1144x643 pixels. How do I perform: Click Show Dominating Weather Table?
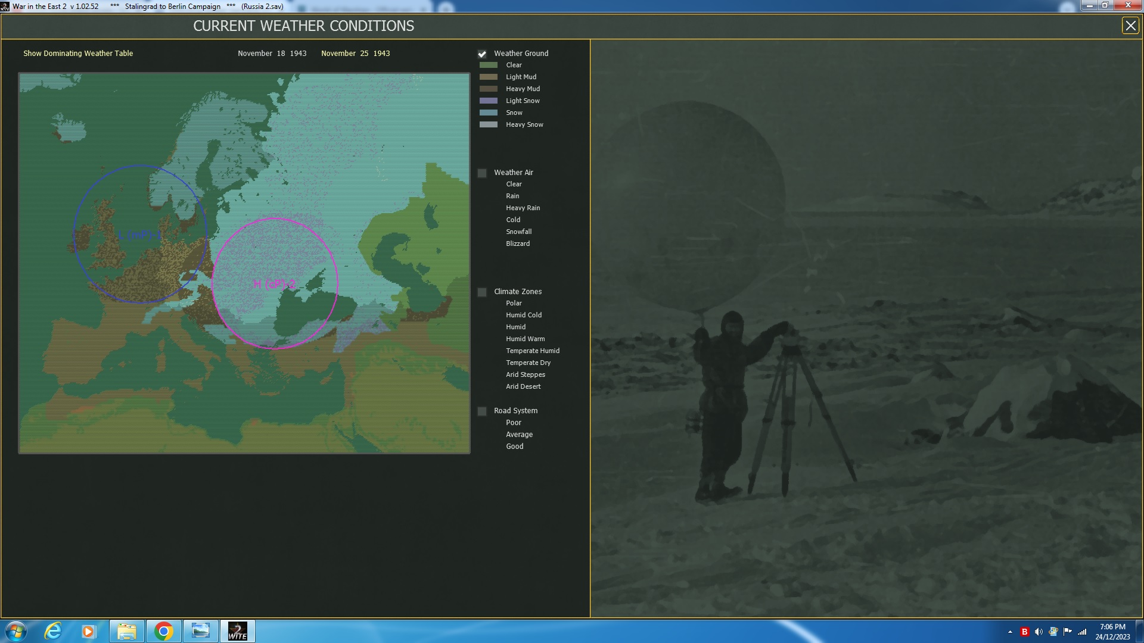78,54
